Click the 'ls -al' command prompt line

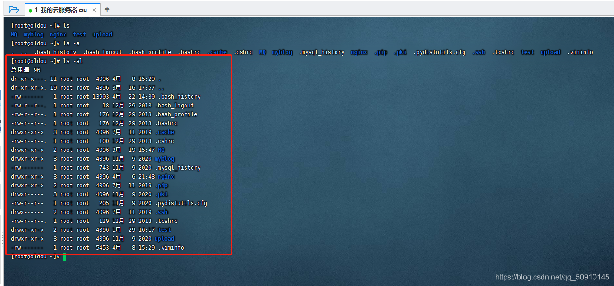tap(47, 61)
